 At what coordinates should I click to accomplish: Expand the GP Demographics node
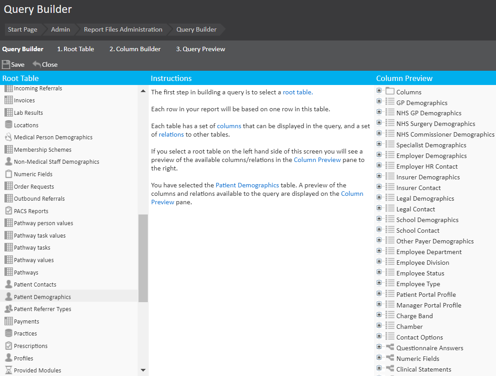pos(379,101)
